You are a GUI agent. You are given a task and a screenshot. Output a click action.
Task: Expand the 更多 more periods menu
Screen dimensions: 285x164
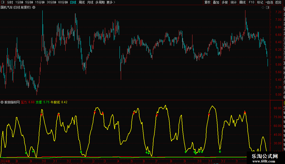(111, 2)
